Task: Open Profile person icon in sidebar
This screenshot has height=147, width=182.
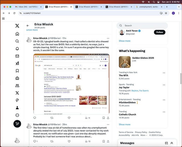Action: coord(17,108)
